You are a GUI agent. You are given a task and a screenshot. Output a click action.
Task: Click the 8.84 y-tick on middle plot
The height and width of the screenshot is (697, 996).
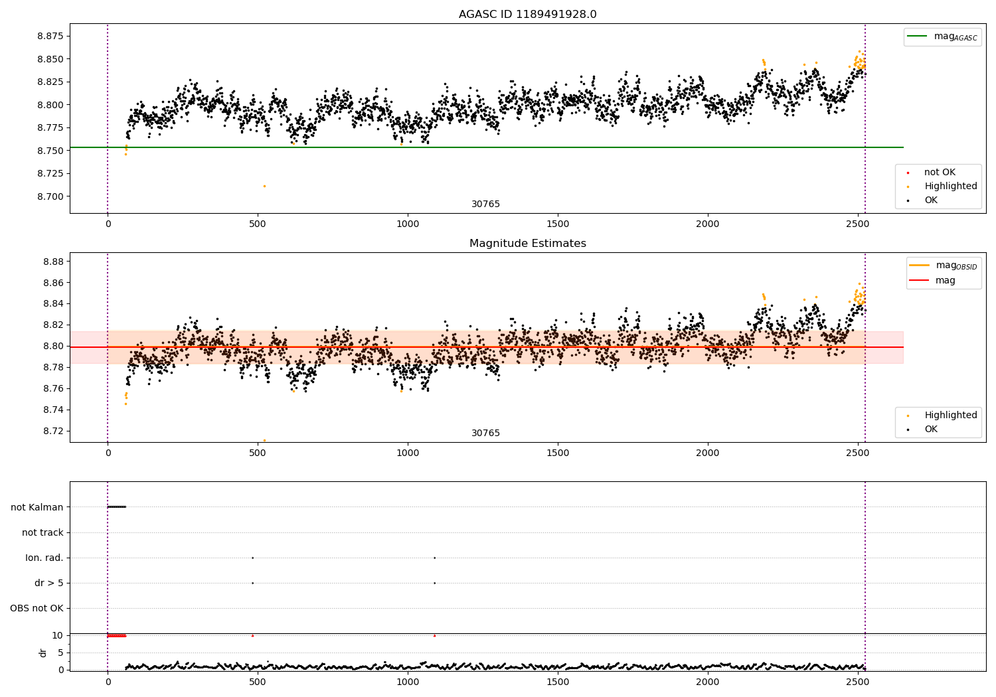pos(53,304)
